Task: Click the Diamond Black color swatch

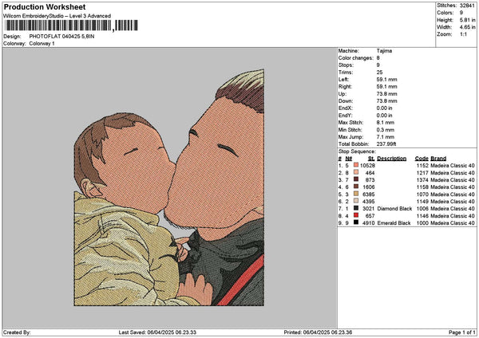Action: pyautogui.click(x=356, y=208)
